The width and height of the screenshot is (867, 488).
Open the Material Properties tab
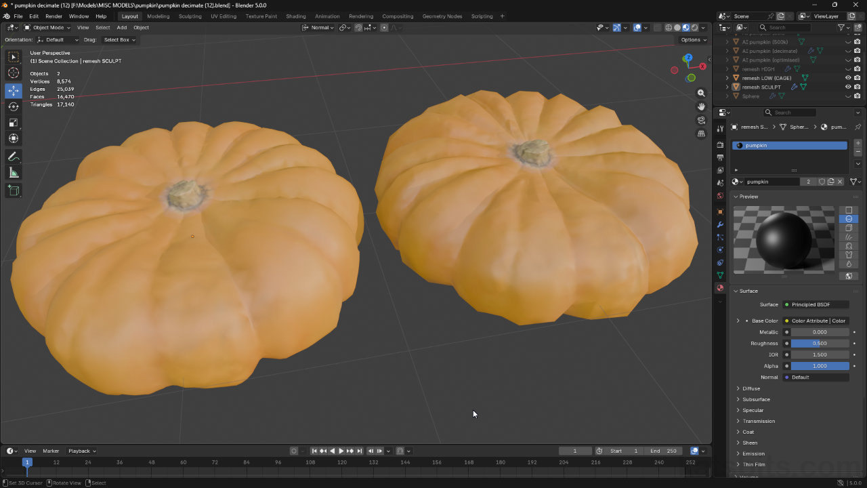720,287
